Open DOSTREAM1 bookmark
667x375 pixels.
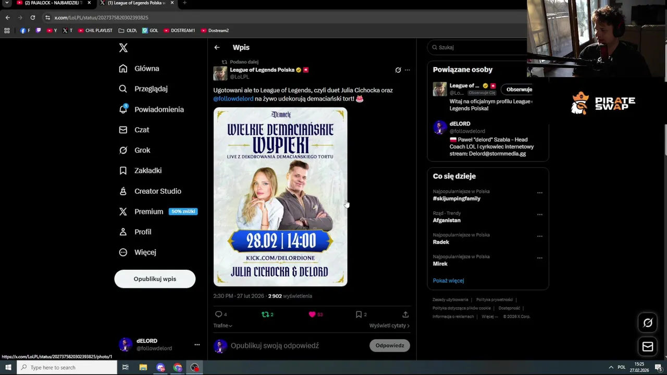pos(179,31)
